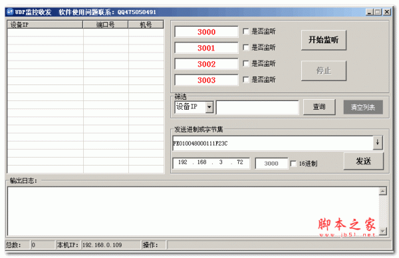Close the UDP监控收发 window
The image size is (399, 258).
(x=387, y=12)
